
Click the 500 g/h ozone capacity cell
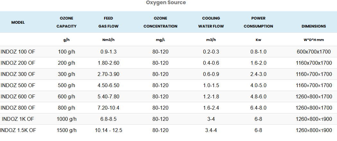[67, 85]
